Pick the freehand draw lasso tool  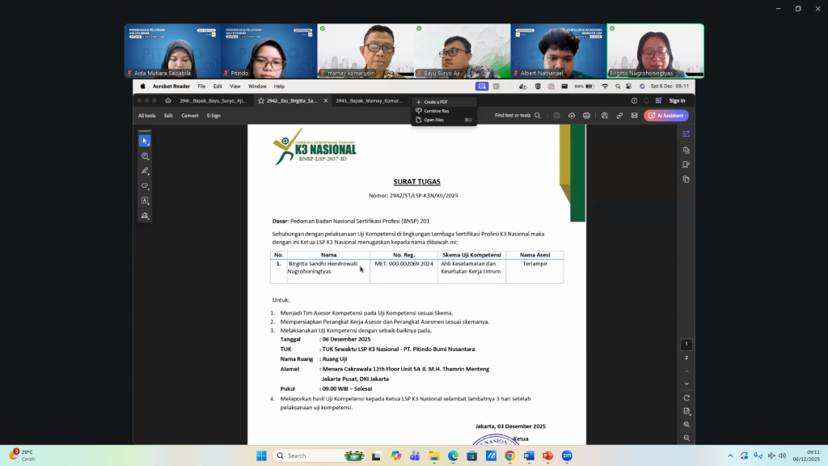(145, 186)
